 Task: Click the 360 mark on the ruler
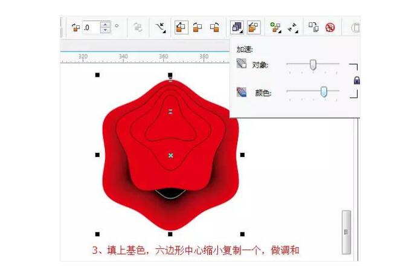[x=164, y=56]
